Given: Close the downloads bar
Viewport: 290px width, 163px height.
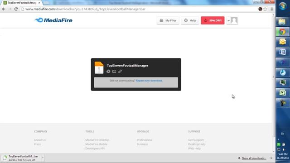Looking at the screenshot, I should point(271,158).
